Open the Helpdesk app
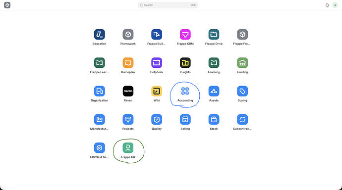 click(x=157, y=63)
